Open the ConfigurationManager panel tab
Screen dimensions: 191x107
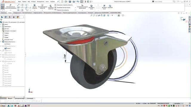(10, 17)
